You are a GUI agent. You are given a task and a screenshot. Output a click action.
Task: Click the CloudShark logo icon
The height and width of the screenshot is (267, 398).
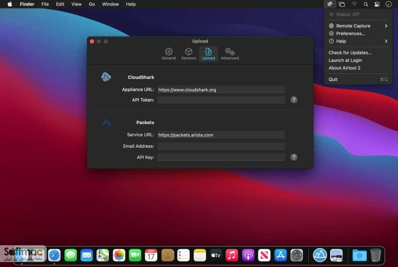(x=106, y=77)
